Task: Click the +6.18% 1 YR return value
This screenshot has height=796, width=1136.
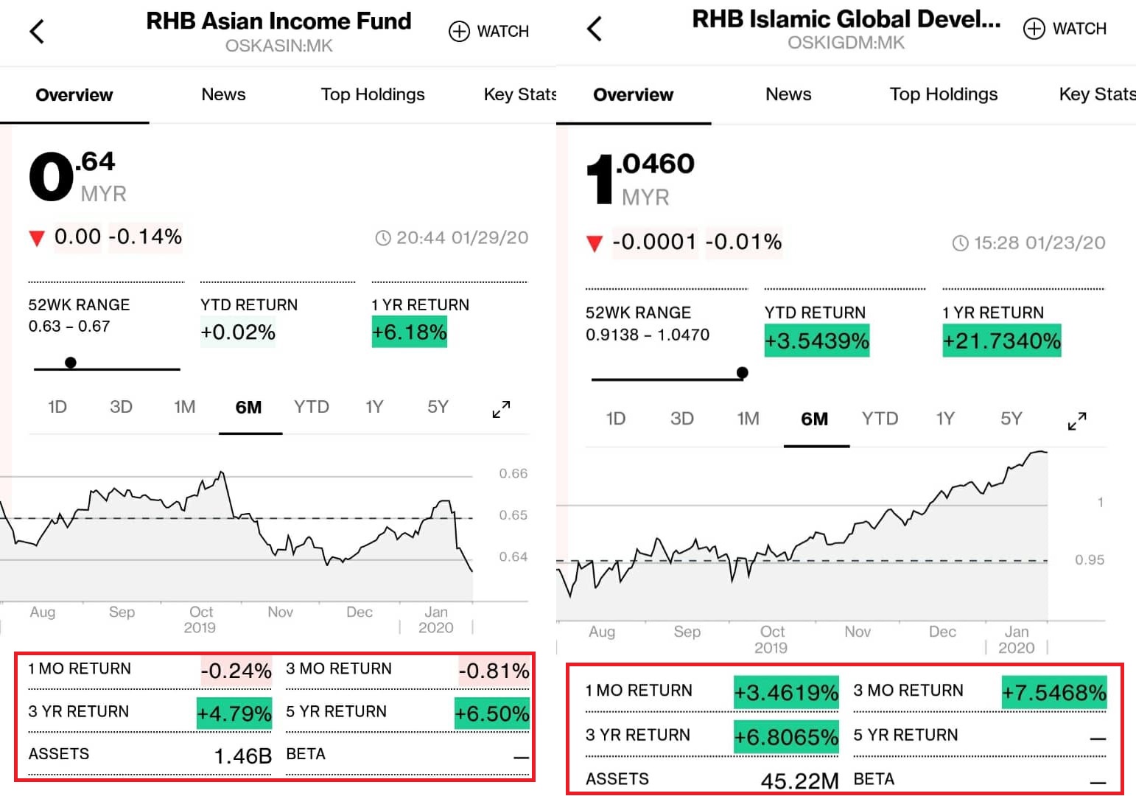Action: click(x=410, y=332)
